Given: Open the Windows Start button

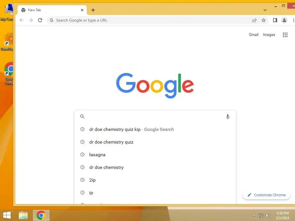Looking at the screenshot, I should pos(7,215).
